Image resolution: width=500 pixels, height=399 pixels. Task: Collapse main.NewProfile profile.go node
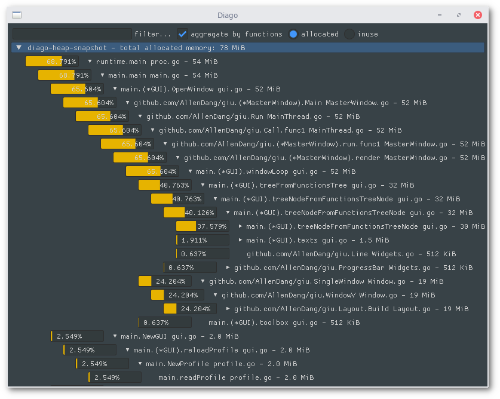pos(140,363)
